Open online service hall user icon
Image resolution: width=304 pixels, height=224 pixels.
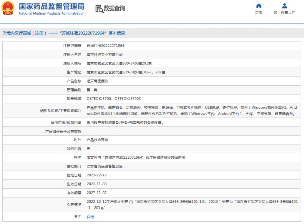284,6
